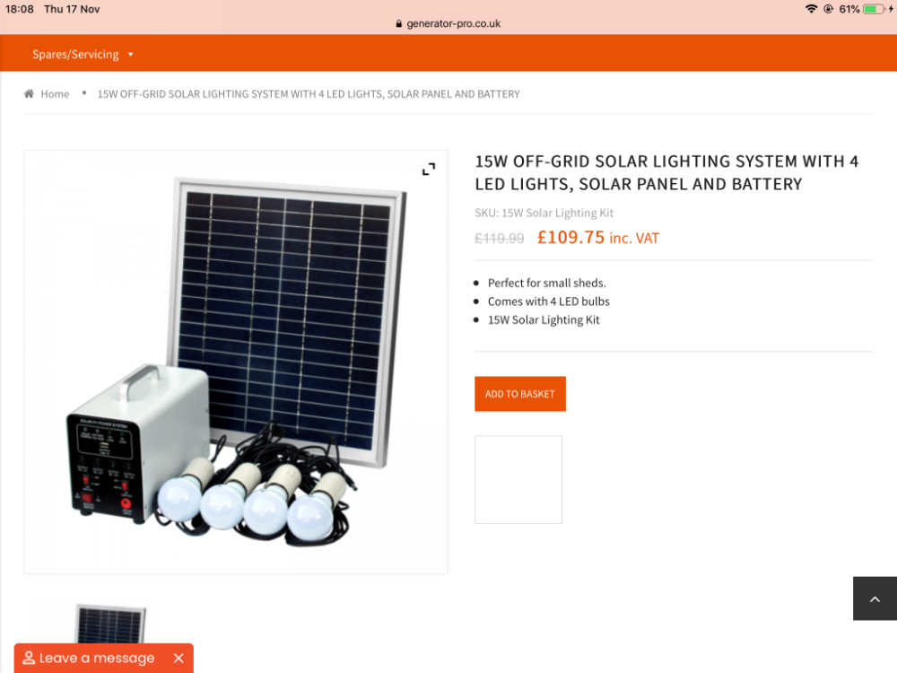Click the padlock icon beside the URL

click(399, 24)
